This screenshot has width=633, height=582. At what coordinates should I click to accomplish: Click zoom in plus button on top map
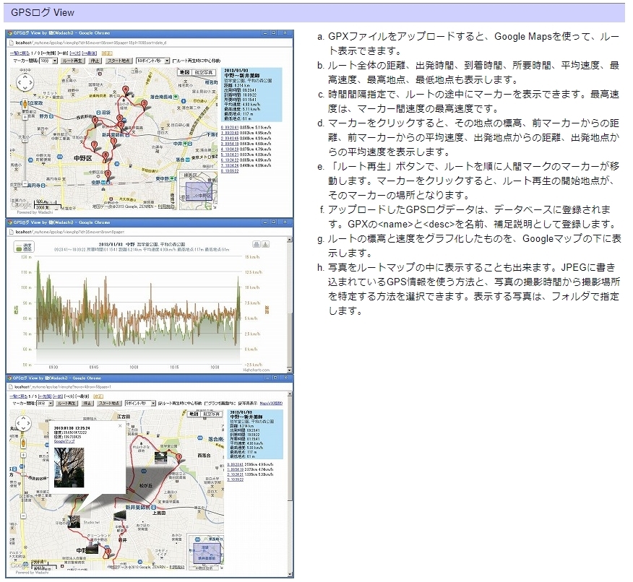[x=25, y=117]
